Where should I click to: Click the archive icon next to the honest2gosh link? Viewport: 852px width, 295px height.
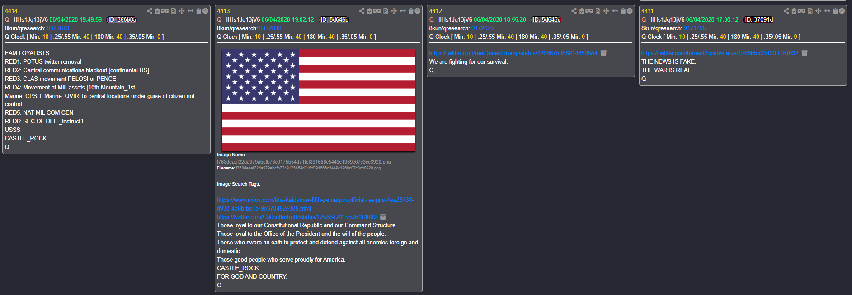tap(805, 53)
